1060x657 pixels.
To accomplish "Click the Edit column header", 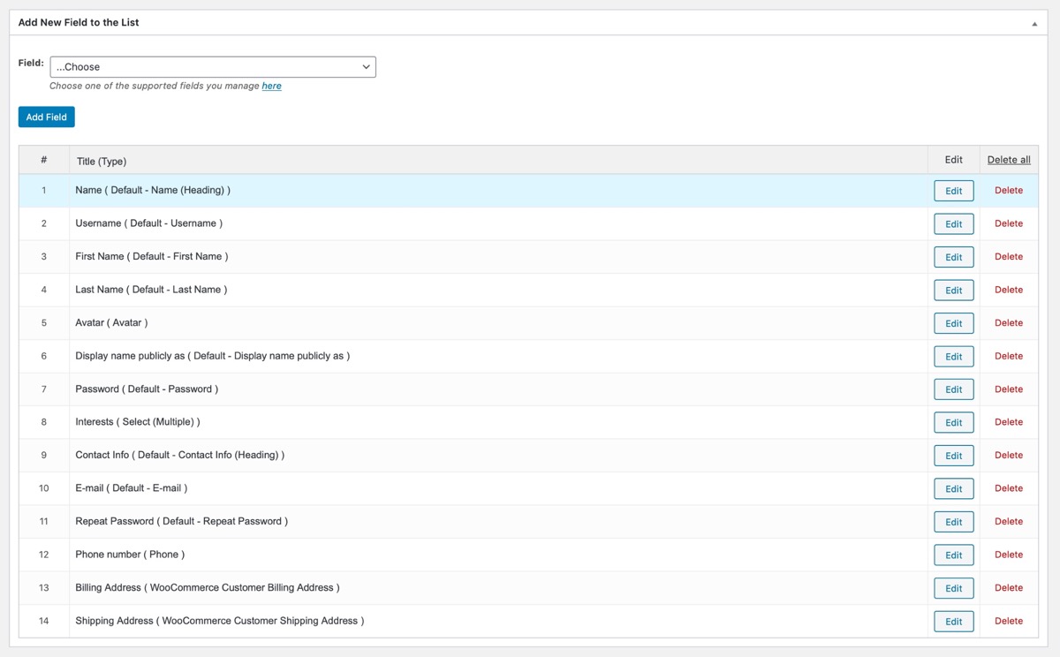I will [954, 160].
